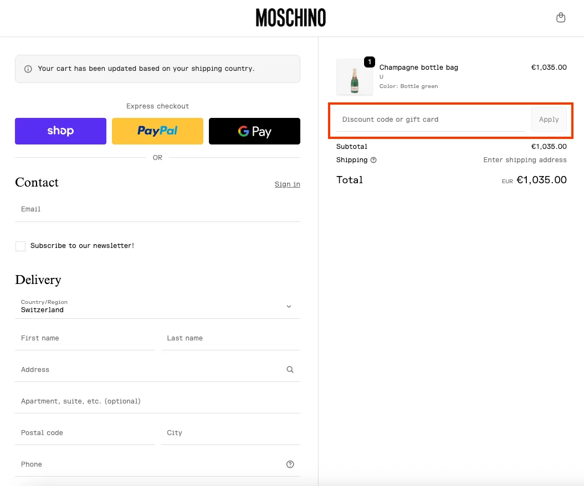Click the First name field
584x486 pixels.
click(x=84, y=338)
